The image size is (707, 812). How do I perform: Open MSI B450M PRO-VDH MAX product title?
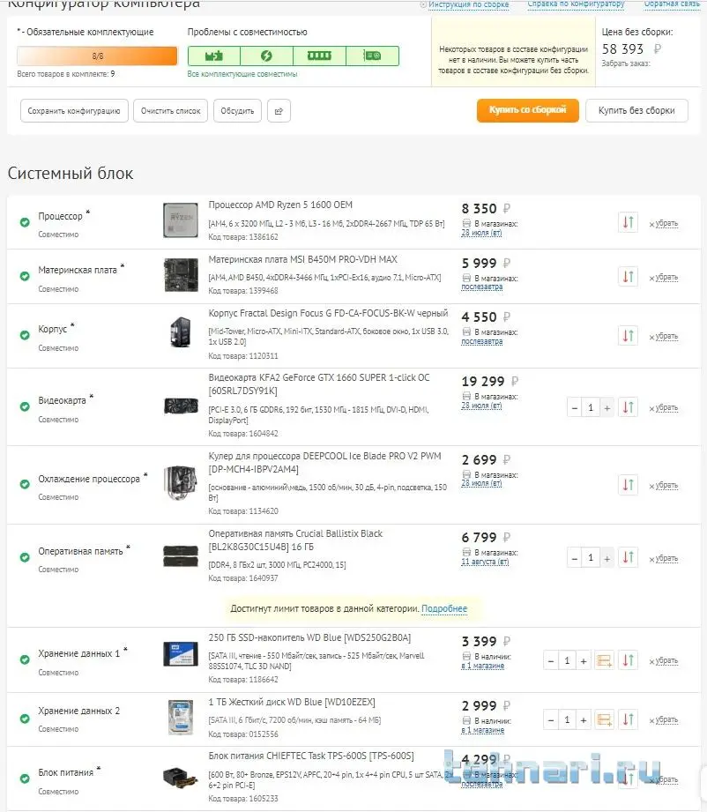[303, 259]
